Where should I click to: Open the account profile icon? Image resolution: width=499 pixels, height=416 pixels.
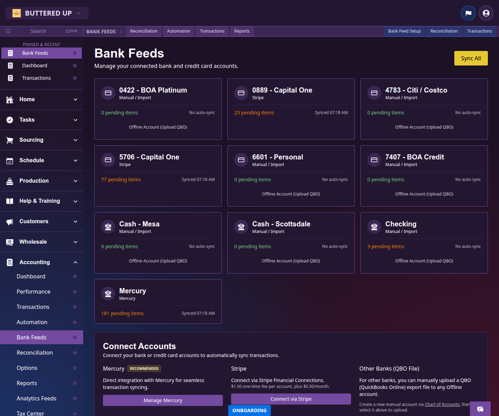point(486,13)
